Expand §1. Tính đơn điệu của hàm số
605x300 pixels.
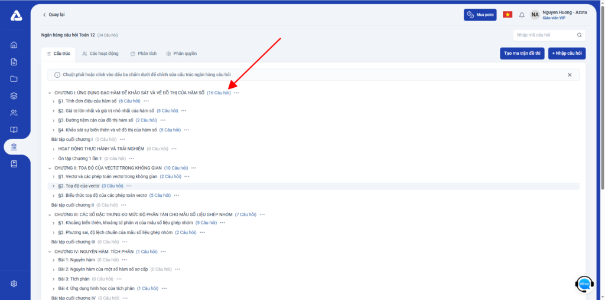(54, 101)
